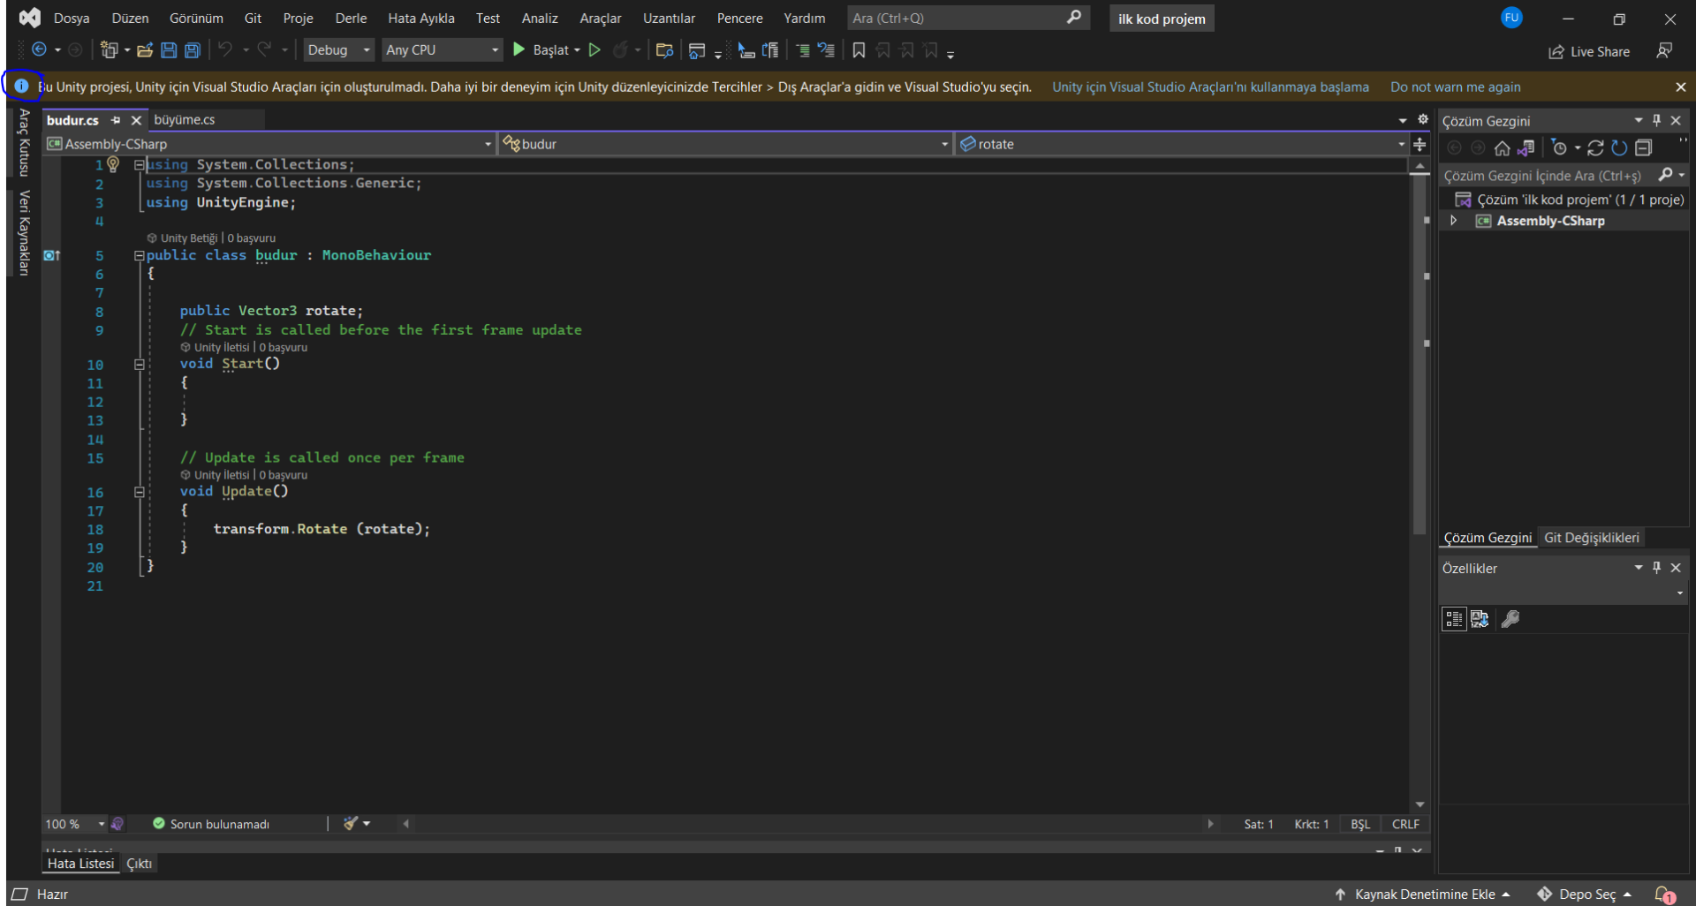
Task: Click Collapse All in Çözüm Gezgini toolbar
Action: point(1643,147)
